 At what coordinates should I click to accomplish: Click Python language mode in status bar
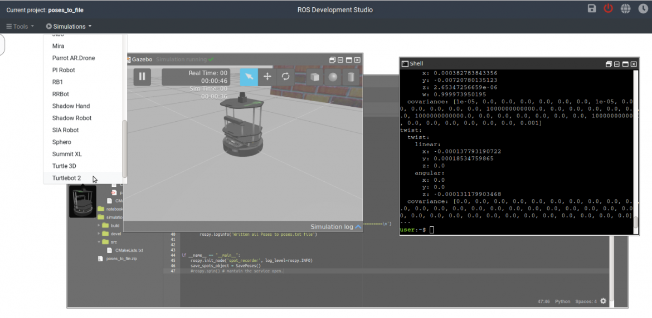pos(563,301)
